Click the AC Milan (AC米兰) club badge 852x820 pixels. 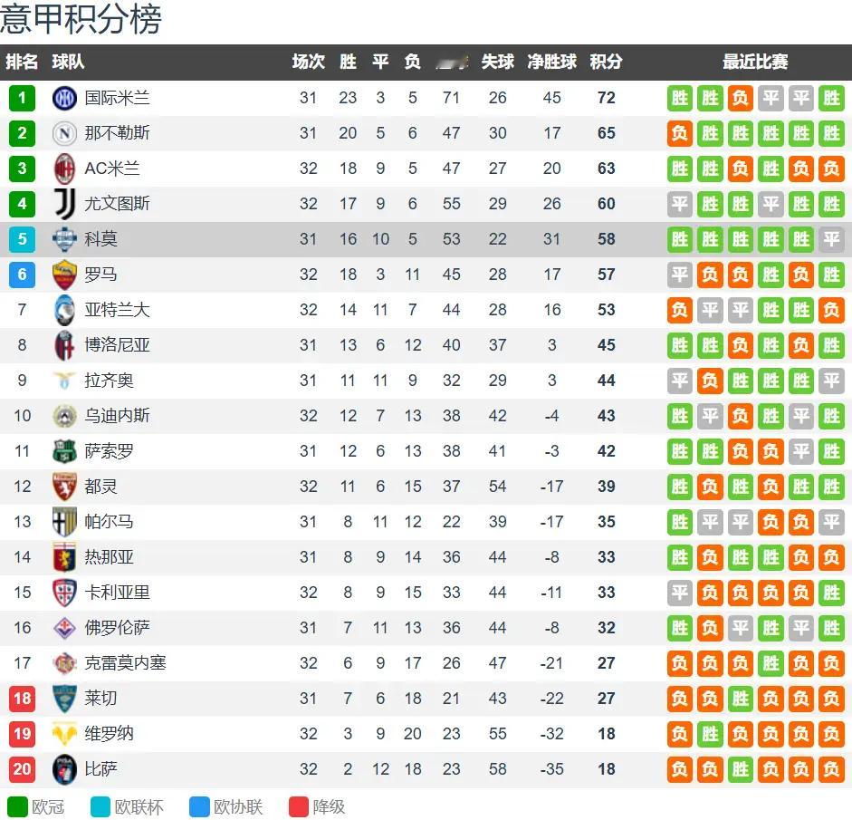tap(65, 169)
